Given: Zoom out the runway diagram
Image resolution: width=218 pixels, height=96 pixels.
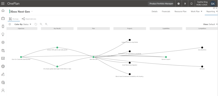Looking at the screenshot, I should click(41, 24).
